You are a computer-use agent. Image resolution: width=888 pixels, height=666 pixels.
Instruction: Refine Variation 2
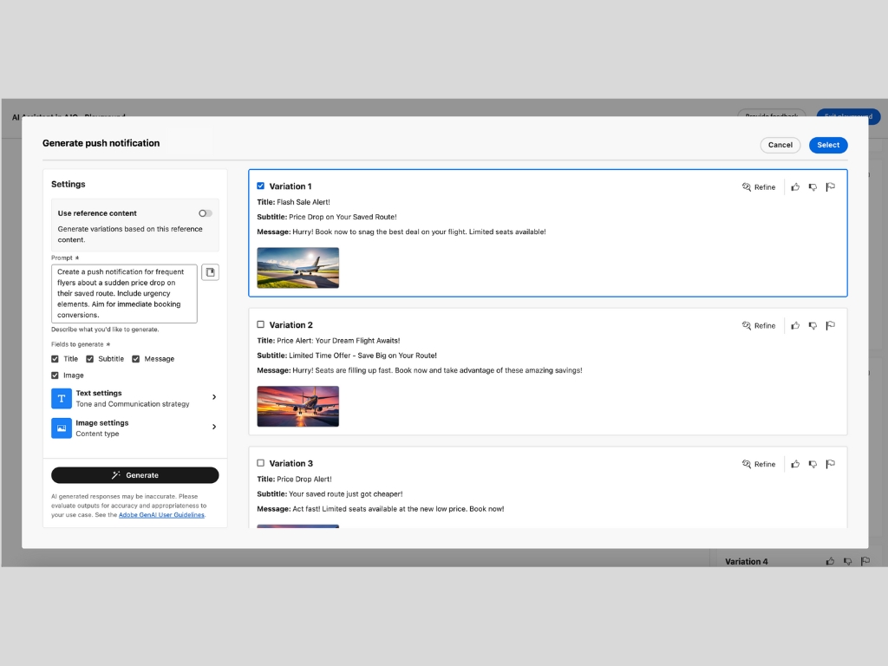(x=759, y=326)
